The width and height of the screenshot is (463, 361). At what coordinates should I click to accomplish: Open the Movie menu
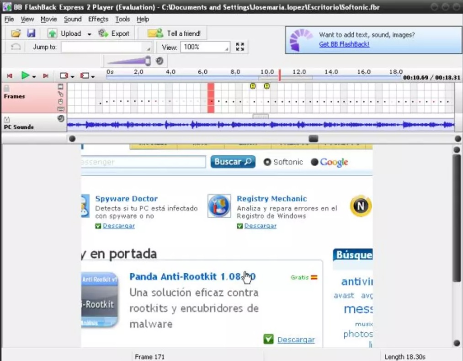tap(49, 19)
